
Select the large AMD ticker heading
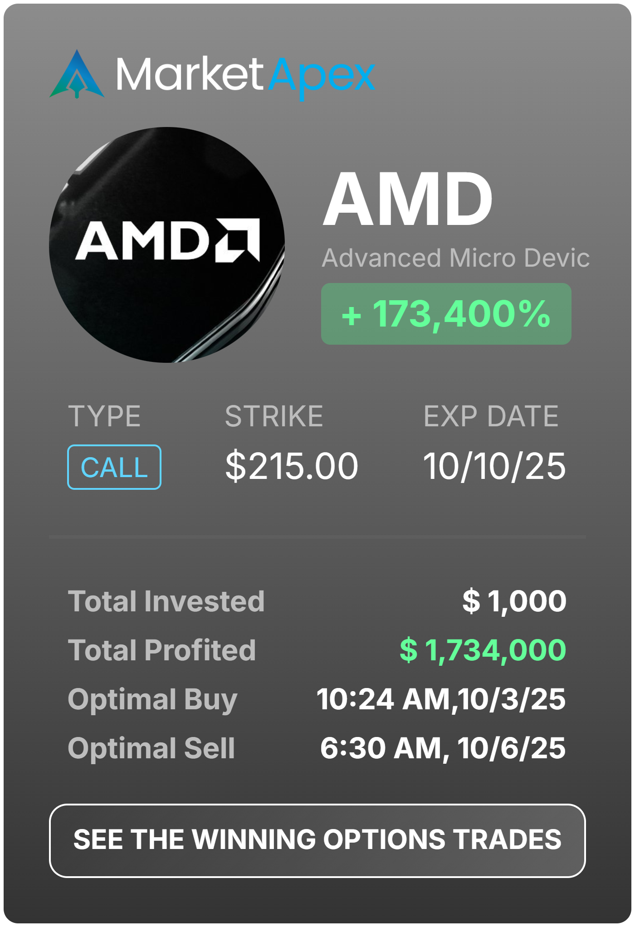pyautogui.click(x=407, y=200)
